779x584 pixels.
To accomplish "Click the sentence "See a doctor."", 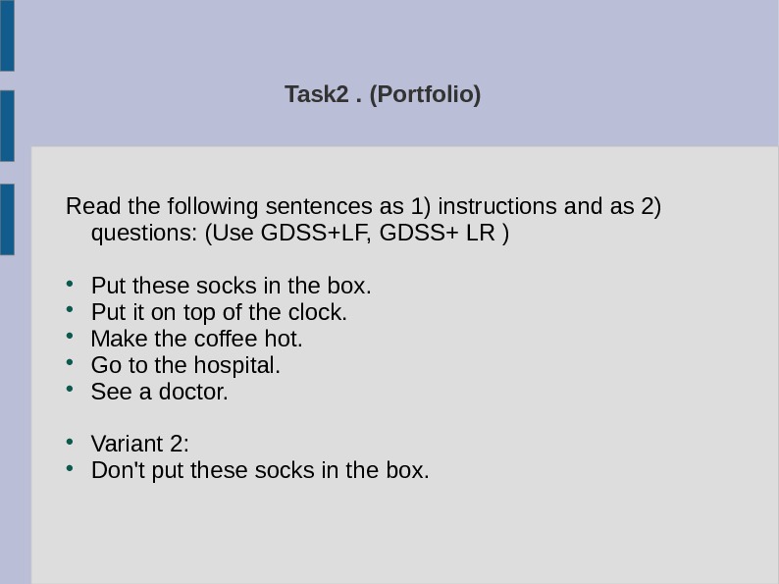I will [x=159, y=393].
